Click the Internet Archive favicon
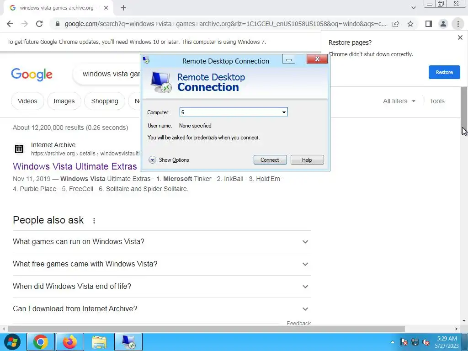 tap(19, 149)
